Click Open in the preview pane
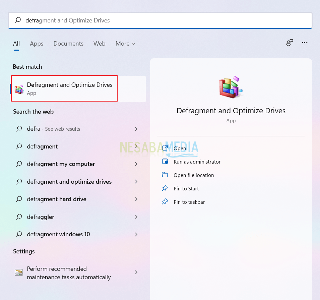This screenshot has width=320, height=300. click(180, 148)
